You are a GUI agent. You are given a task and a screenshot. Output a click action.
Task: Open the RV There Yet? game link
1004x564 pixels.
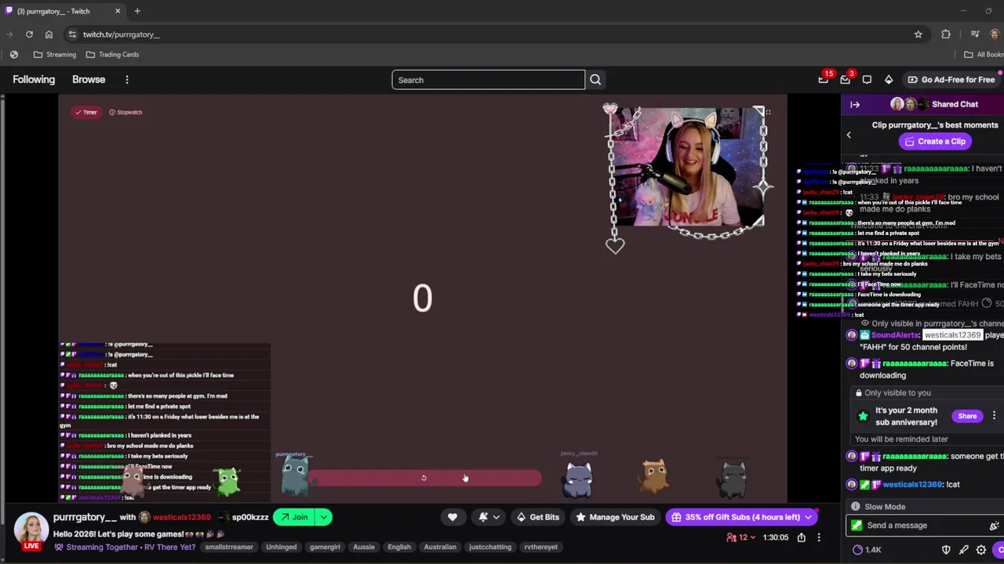(169, 547)
